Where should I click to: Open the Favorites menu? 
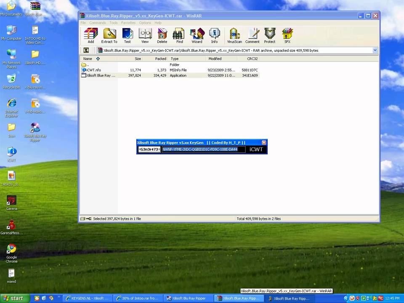click(128, 23)
